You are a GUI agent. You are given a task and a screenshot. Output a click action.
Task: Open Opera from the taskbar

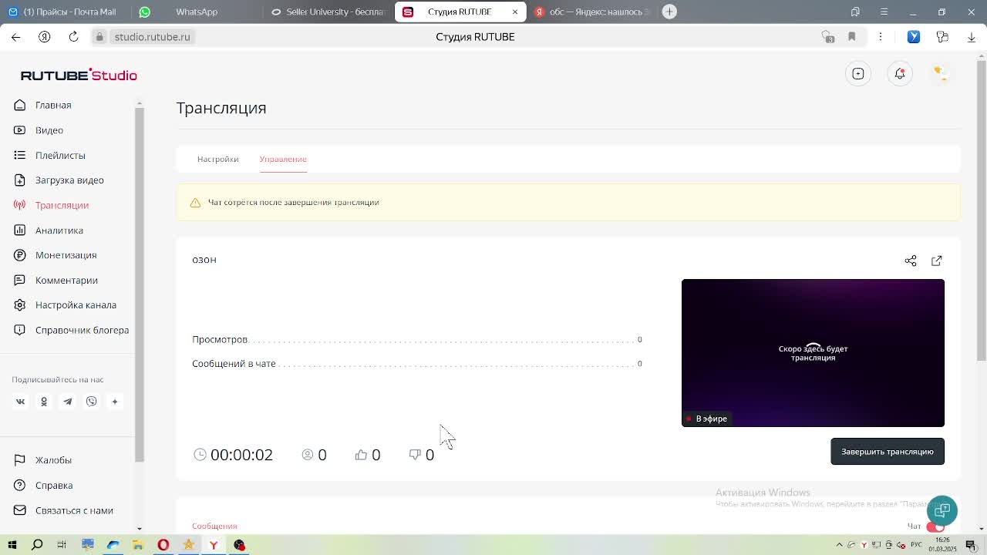pos(163,545)
